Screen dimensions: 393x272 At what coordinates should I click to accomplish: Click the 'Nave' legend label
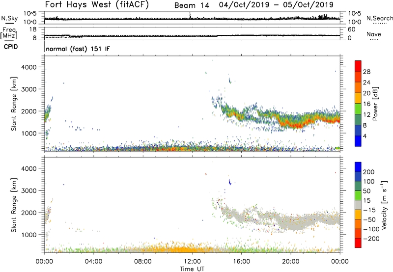(x=374, y=34)
